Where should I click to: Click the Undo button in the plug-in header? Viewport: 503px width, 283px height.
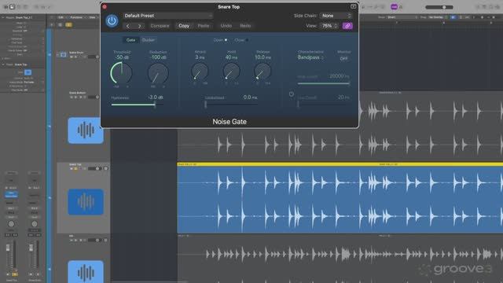pyautogui.click(x=226, y=26)
